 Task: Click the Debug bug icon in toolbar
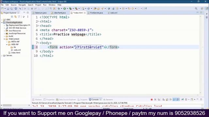coord(59,9)
